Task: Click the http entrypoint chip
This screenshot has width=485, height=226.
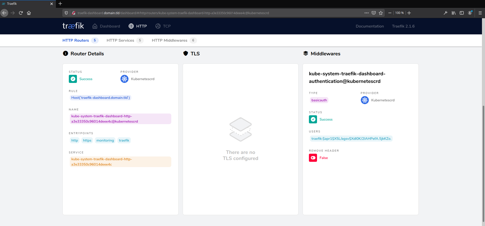Action: click(75, 140)
